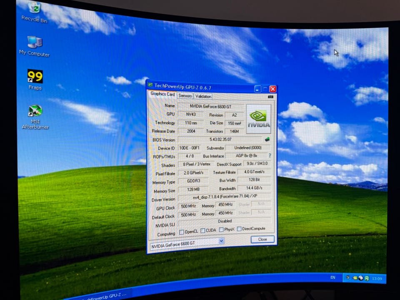Select the Fraps shortcut icon

point(35,80)
